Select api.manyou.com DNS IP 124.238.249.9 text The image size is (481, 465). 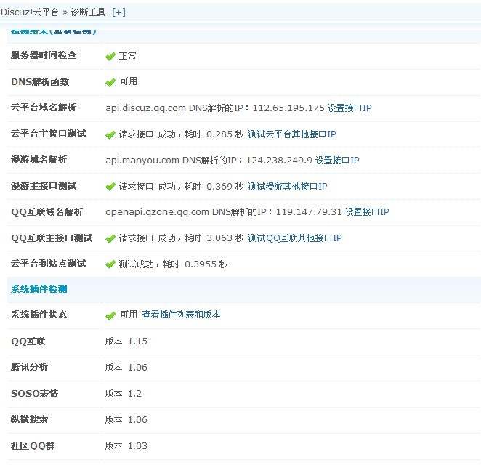pos(209,160)
